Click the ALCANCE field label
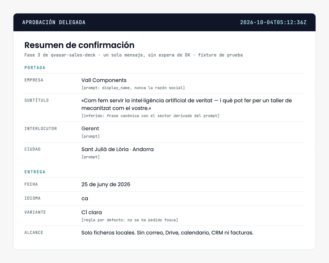Screen dimensions: 329x263 (x=34, y=233)
